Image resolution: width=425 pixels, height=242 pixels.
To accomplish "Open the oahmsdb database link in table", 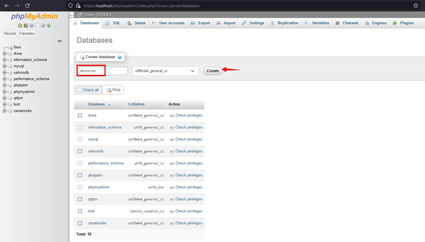I will pyautogui.click(x=95, y=151).
